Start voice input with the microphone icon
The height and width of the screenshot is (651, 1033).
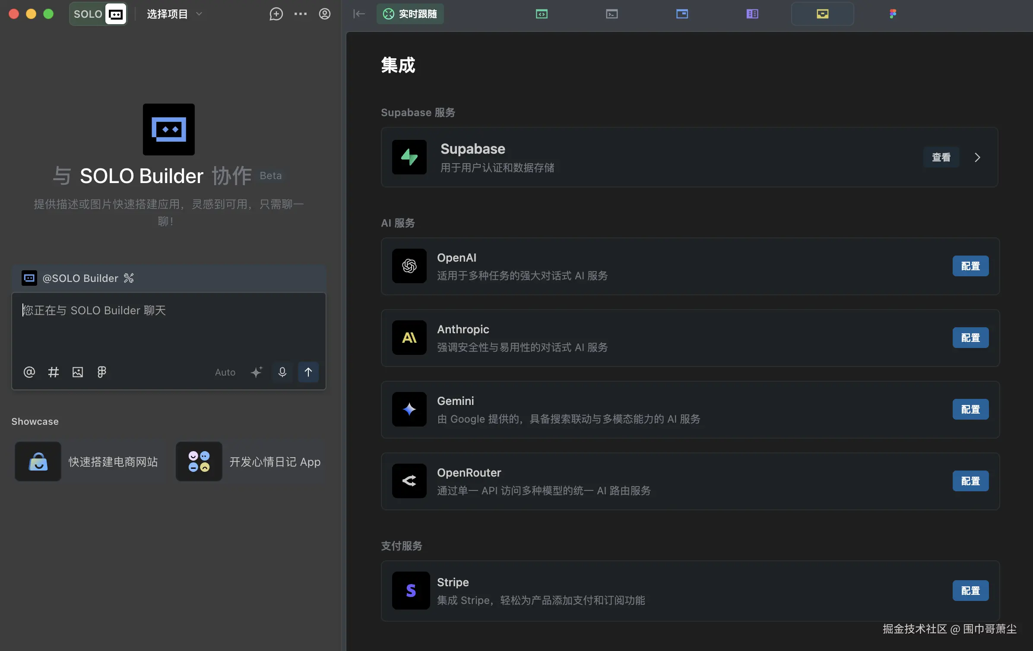[282, 372]
